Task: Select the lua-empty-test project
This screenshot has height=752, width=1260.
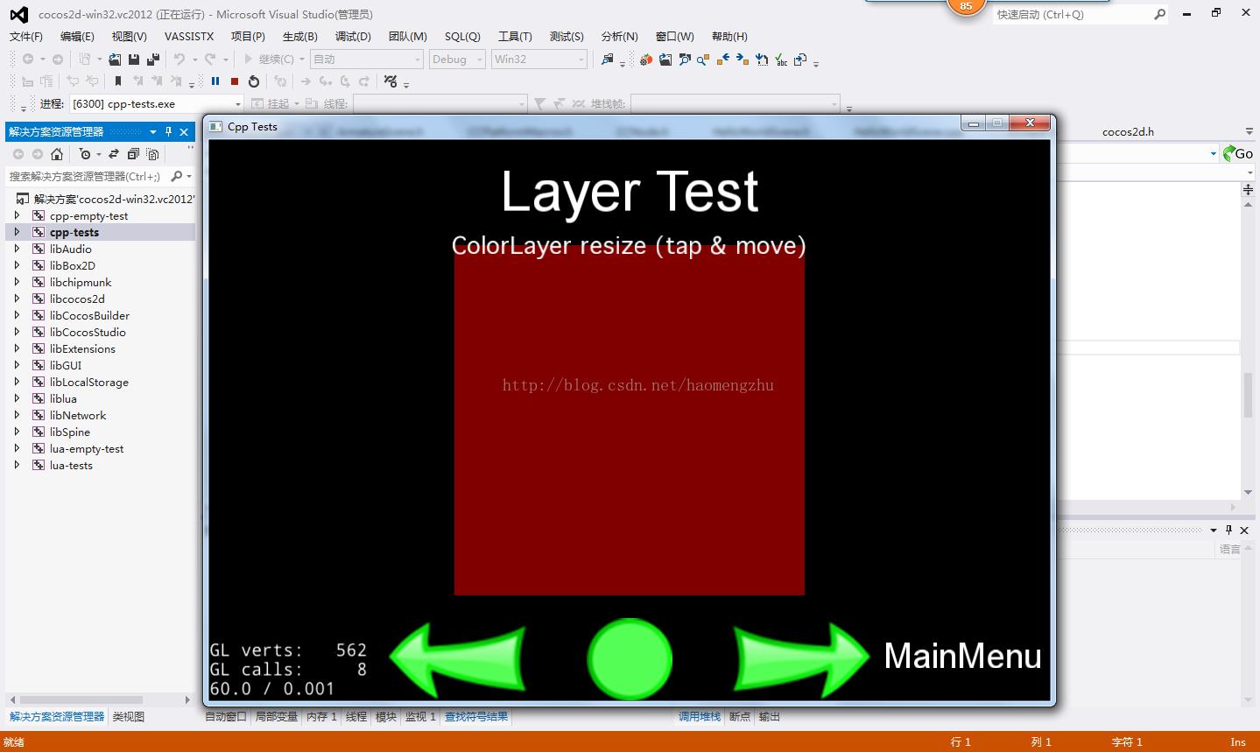Action: [87, 448]
